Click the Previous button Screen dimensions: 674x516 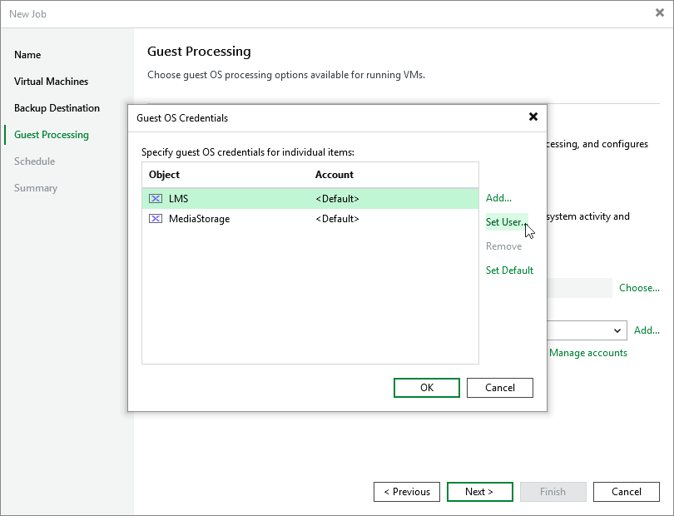tap(406, 492)
